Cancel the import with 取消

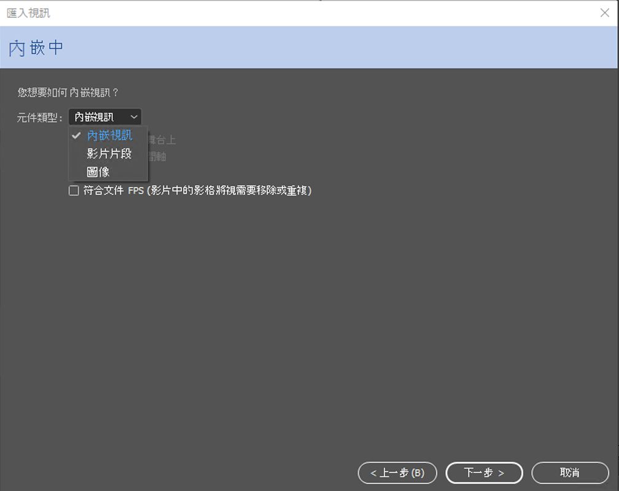pyautogui.click(x=570, y=473)
